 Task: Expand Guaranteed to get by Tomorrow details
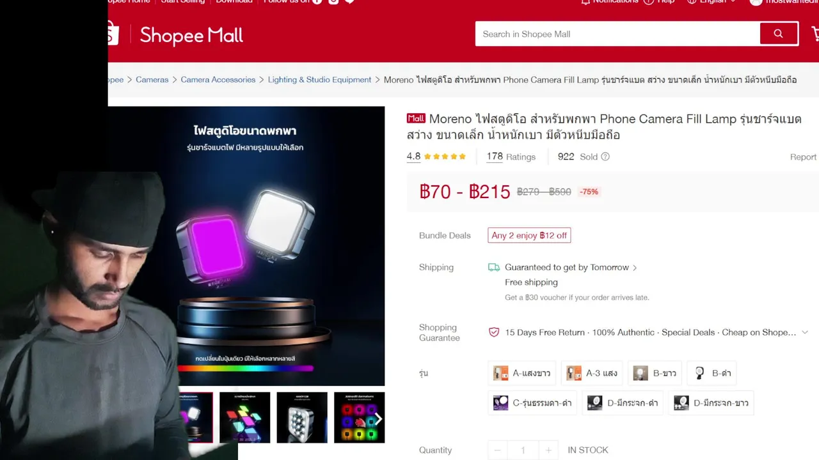click(571, 267)
